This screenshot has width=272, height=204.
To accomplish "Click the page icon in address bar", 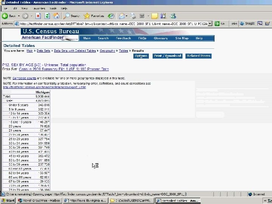I will (x=17, y=23).
